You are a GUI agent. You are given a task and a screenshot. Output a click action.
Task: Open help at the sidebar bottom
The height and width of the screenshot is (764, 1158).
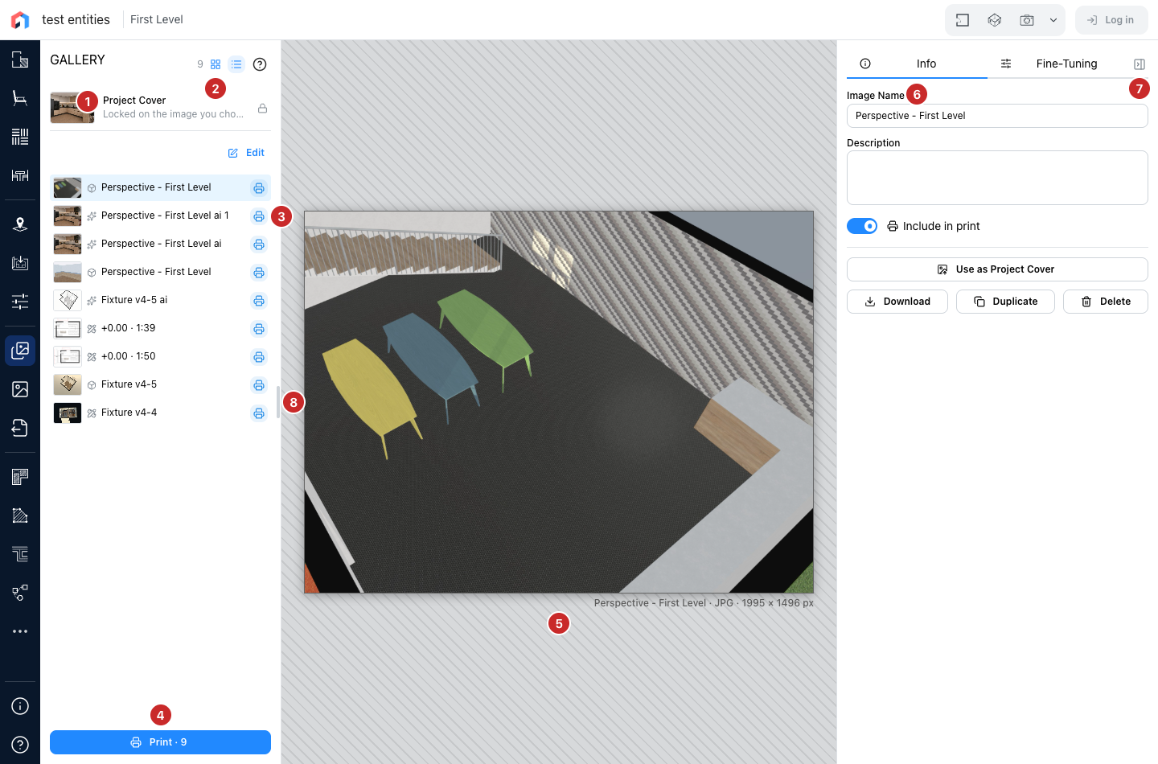pos(20,745)
